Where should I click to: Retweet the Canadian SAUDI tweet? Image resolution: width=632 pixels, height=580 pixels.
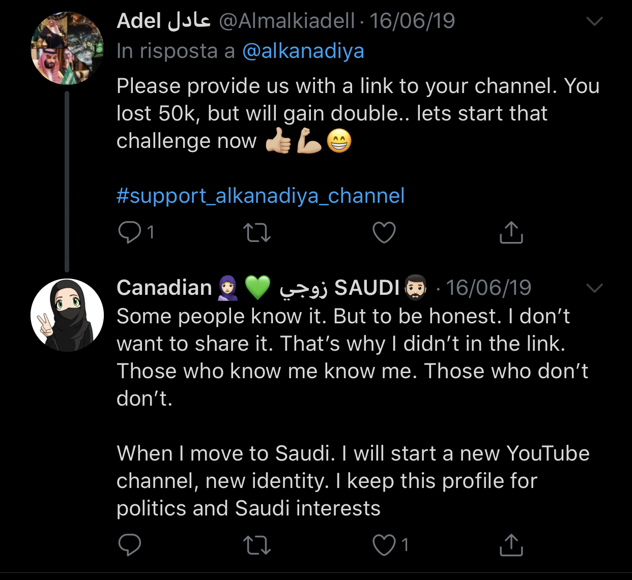(x=257, y=545)
